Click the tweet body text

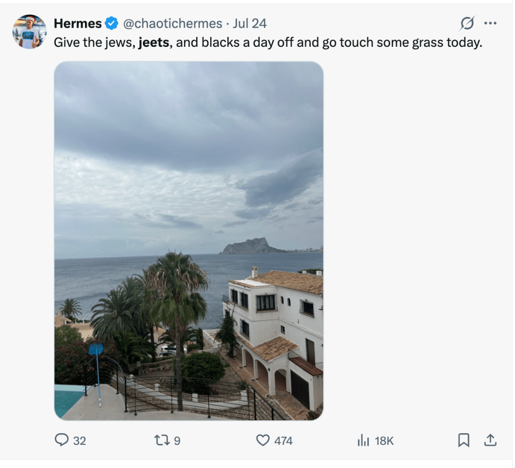tap(268, 42)
